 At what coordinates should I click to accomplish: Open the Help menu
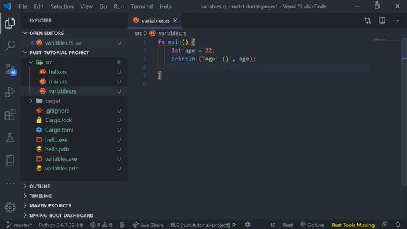pyautogui.click(x=165, y=6)
